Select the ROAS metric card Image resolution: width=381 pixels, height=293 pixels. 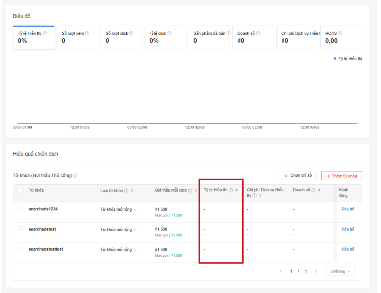coord(341,37)
